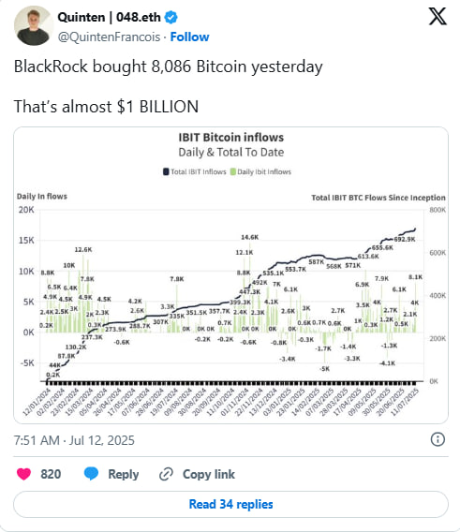The height and width of the screenshot is (532, 460).
Task: Click the Quinten | 048.eth display name
Action: [109, 17]
